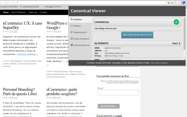Click the green canonical check icon
Image resolution: width=187 pixels, height=117 pixels.
(x=176, y=22)
